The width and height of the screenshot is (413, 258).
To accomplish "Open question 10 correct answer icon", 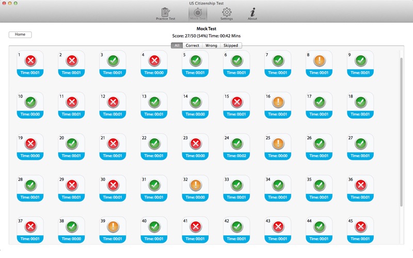I will click(x=30, y=102).
